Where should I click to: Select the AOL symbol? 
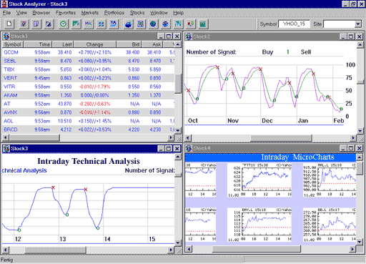9,121
